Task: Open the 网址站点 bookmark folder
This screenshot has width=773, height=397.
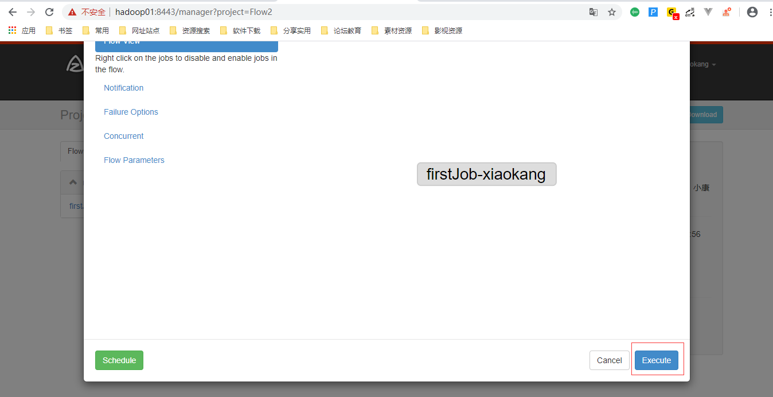Action: pos(139,31)
